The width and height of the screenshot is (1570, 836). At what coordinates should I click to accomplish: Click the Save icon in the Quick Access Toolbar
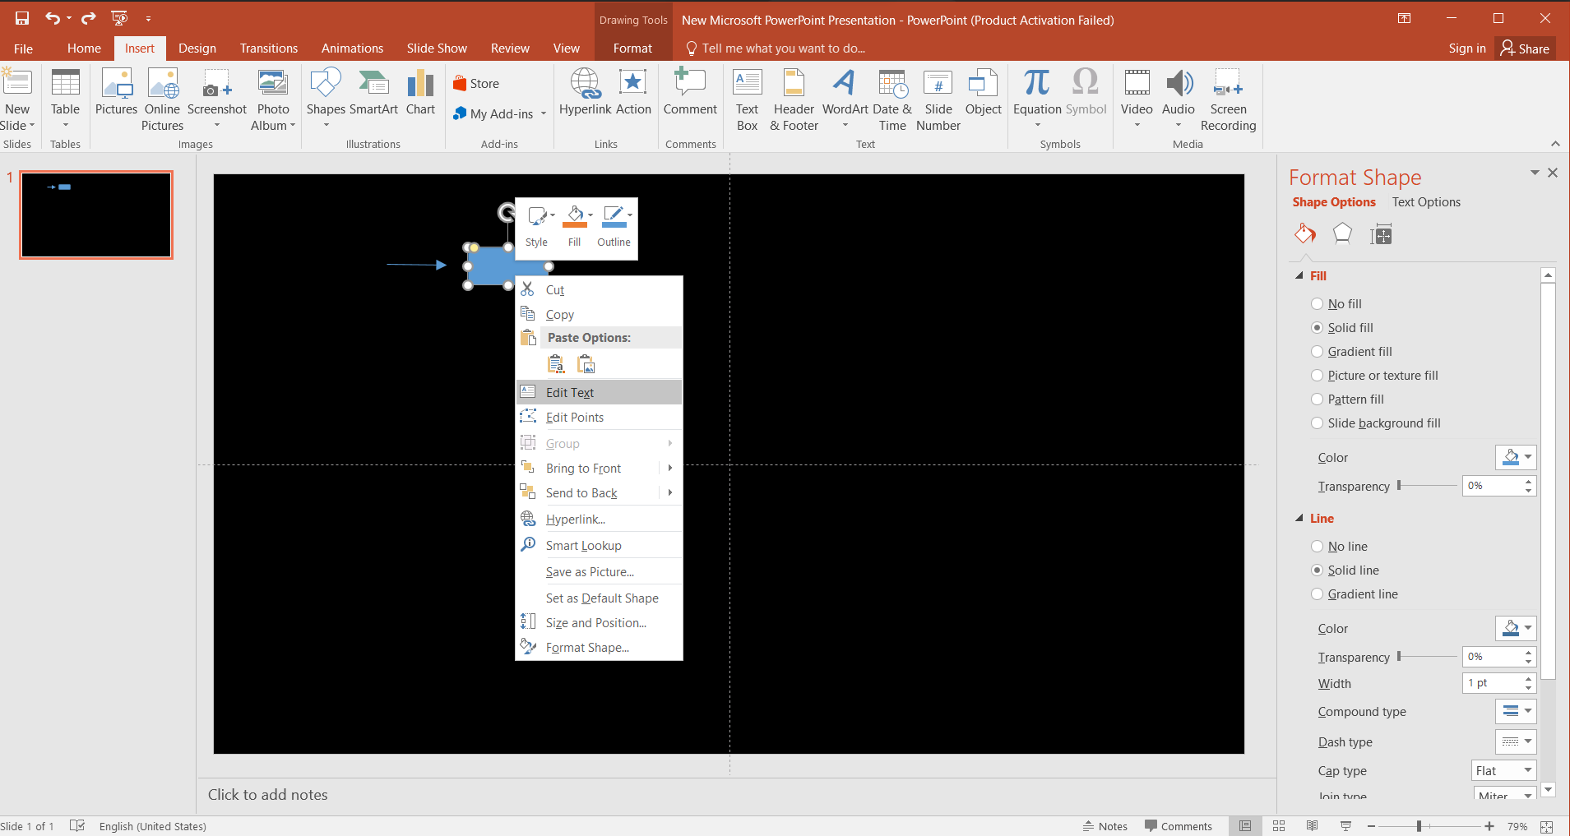(22, 18)
